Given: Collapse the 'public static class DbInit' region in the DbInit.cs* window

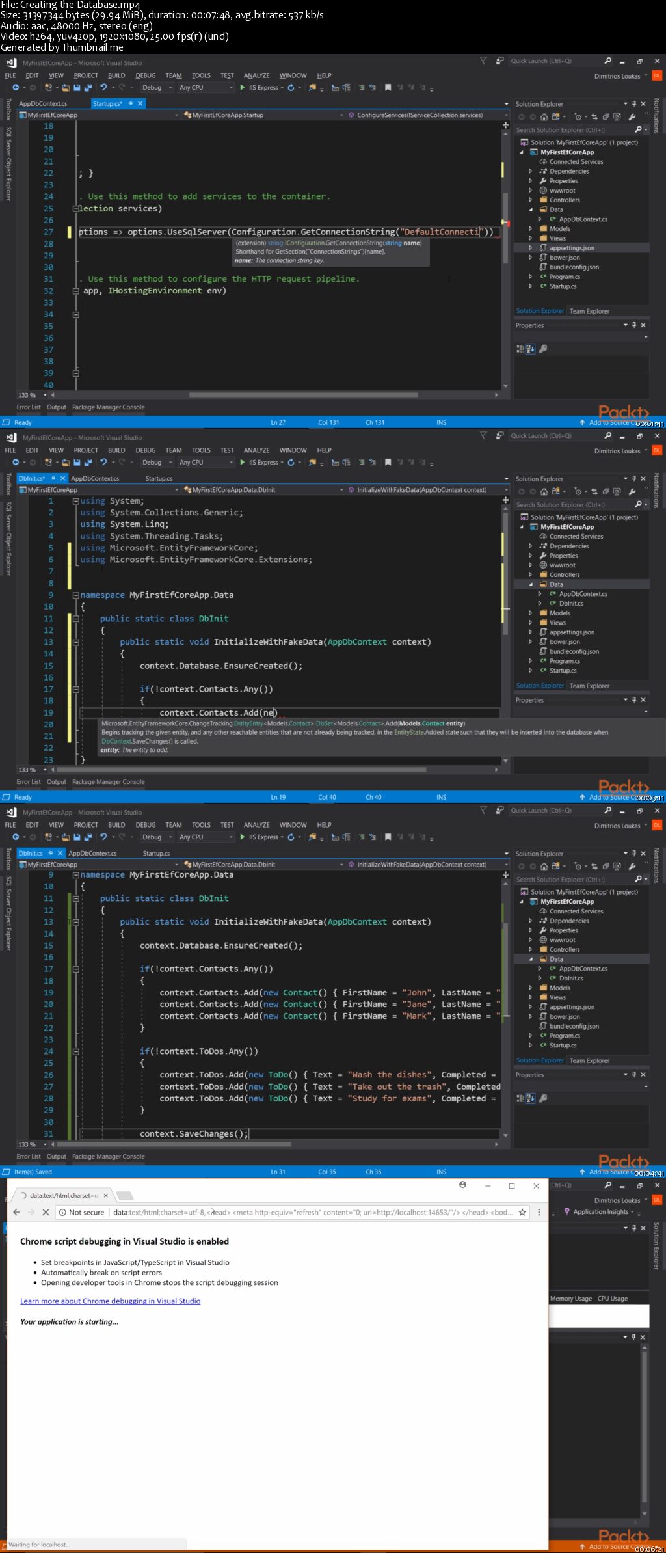Looking at the screenshot, I should (x=75, y=619).
